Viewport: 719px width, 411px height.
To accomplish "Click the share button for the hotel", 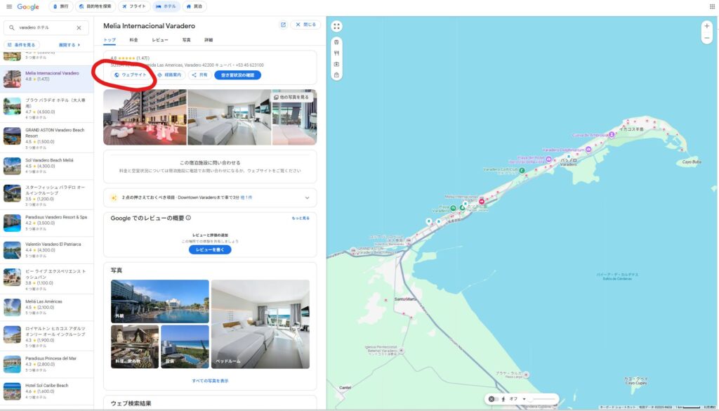I will click(199, 74).
